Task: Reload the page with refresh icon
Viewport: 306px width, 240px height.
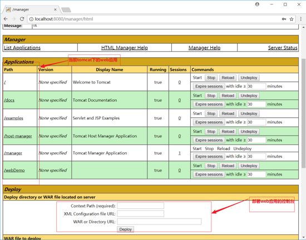Action: [22, 19]
